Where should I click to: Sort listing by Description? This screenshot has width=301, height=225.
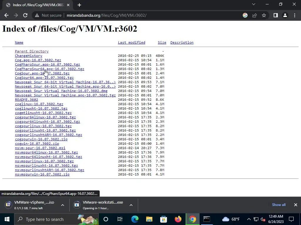(182, 42)
